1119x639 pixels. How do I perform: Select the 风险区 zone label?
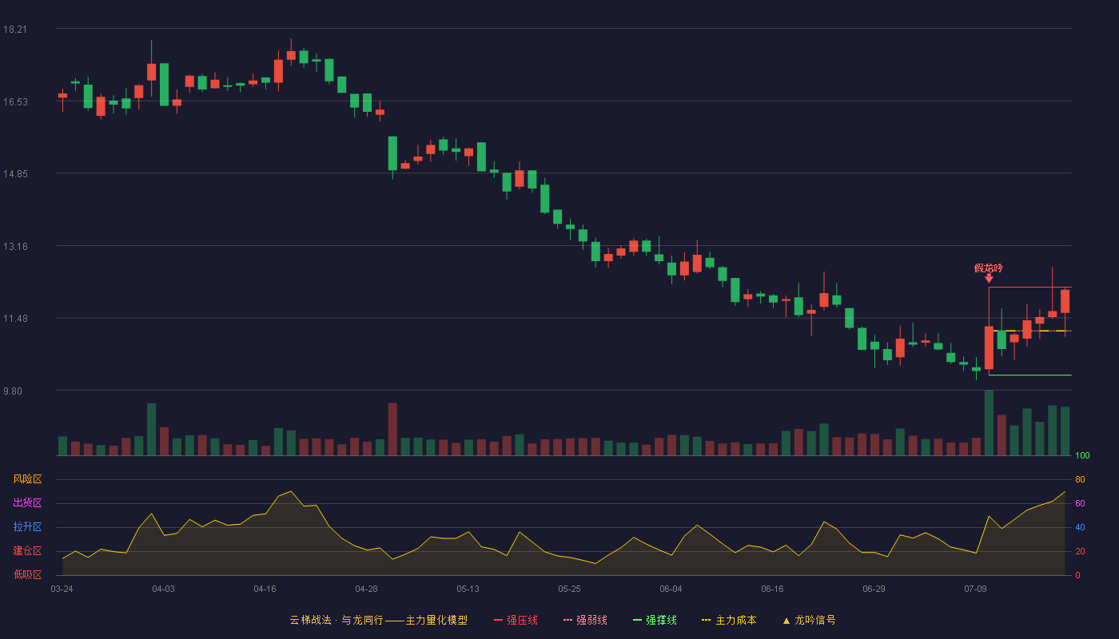tap(27, 479)
